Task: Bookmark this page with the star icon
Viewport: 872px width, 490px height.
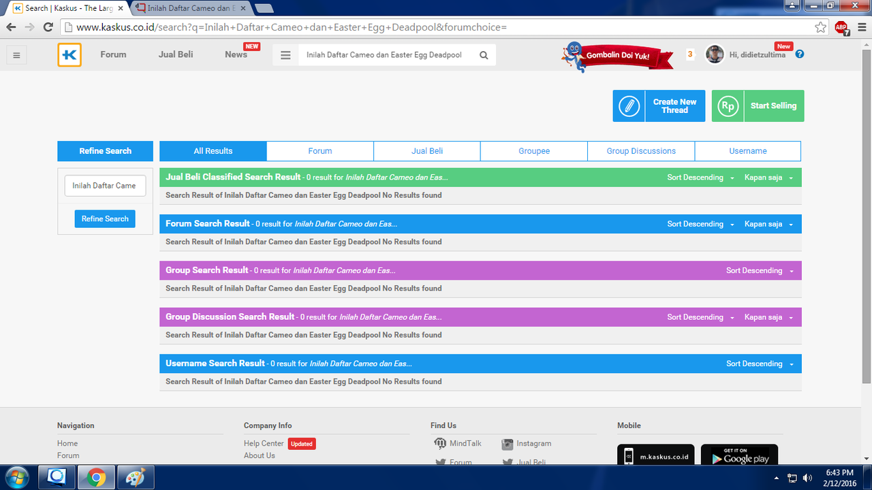Action: click(x=821, y=27)
